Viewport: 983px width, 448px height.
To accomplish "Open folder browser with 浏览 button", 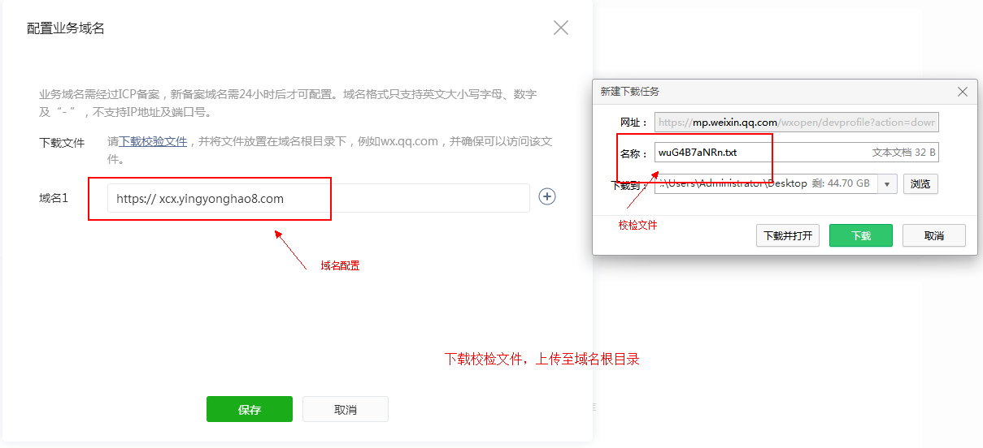I will point(920,184).
